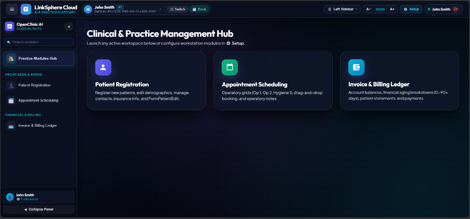Click the green calendar icon on Appointment Scheduling card
The width and height of the screenshot is (470, 219).
(x=229, y=67)
